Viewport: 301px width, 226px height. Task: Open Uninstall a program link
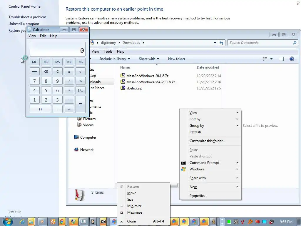[24, 24]
